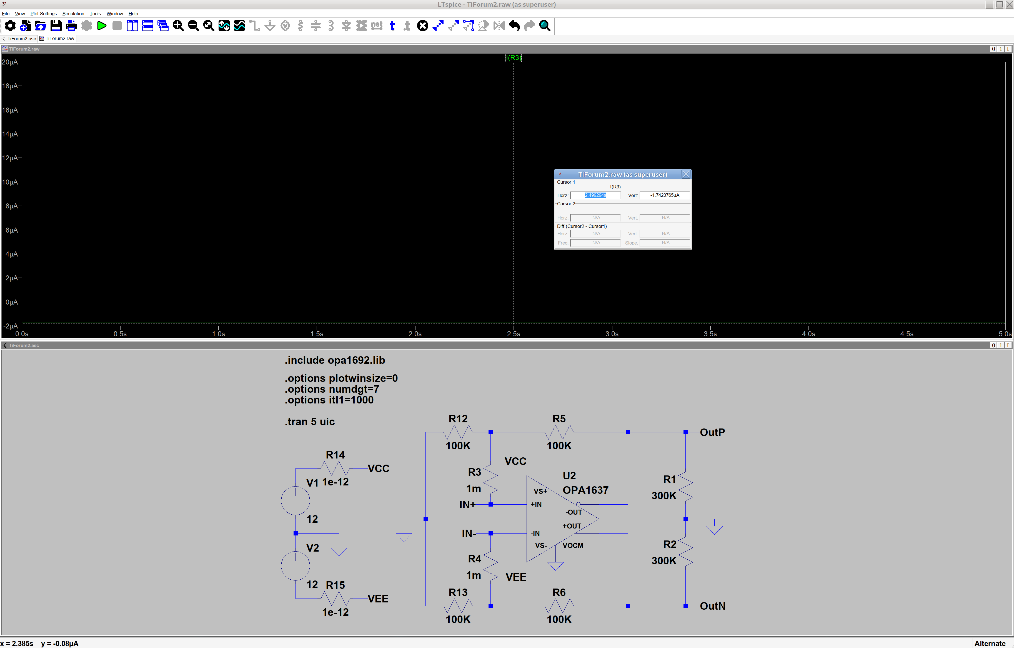Click the Undo arrow
This screenshot has height=648, width=1014.
(514, 26)
